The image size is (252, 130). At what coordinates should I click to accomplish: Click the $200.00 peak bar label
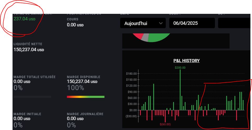tap(180, 68)
